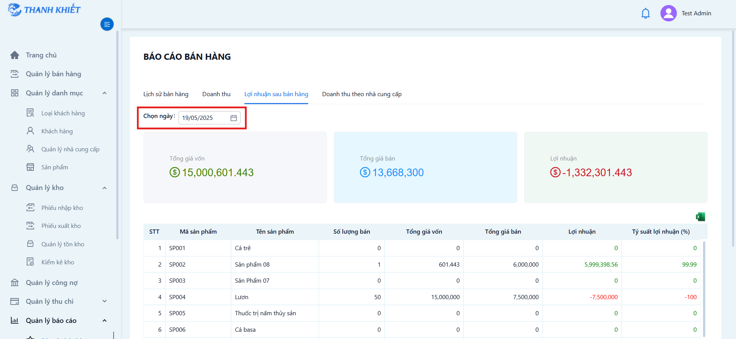Click the Quản lý nhà cung cấp icon

pyautogui.click(x=30, y=149)
